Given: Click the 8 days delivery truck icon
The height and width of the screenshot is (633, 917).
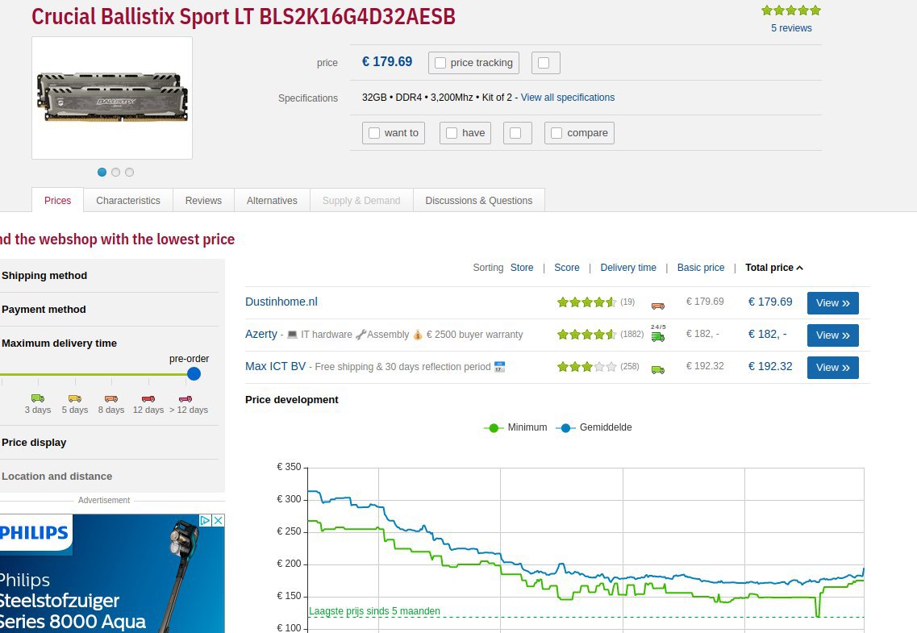Looking at the screenshot, I should click(111, 398).
